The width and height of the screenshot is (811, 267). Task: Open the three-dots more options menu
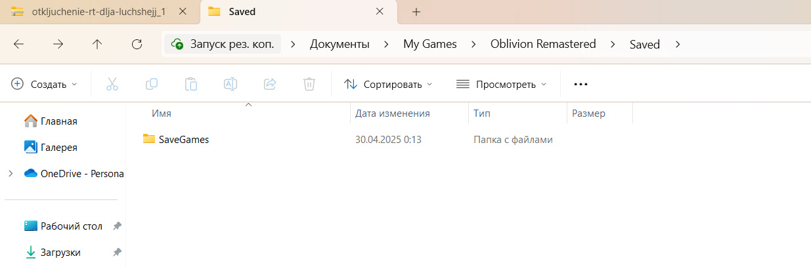tap(581, 84)
